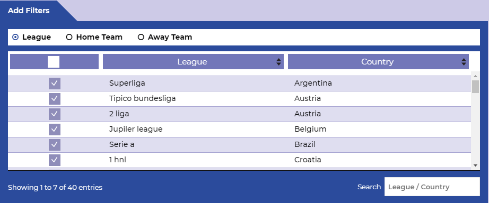The width and height of the screenshot is (489, 203).
Task: Sort table using Country column arrows
Action: (x=464, y=62)
